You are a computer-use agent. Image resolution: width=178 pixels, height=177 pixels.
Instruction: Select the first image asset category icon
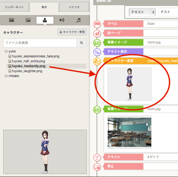coord(11,20)
